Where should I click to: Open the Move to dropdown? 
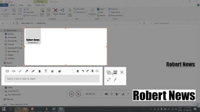[42, 12]
